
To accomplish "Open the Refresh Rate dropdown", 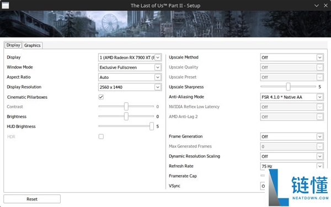I will 292,166.
